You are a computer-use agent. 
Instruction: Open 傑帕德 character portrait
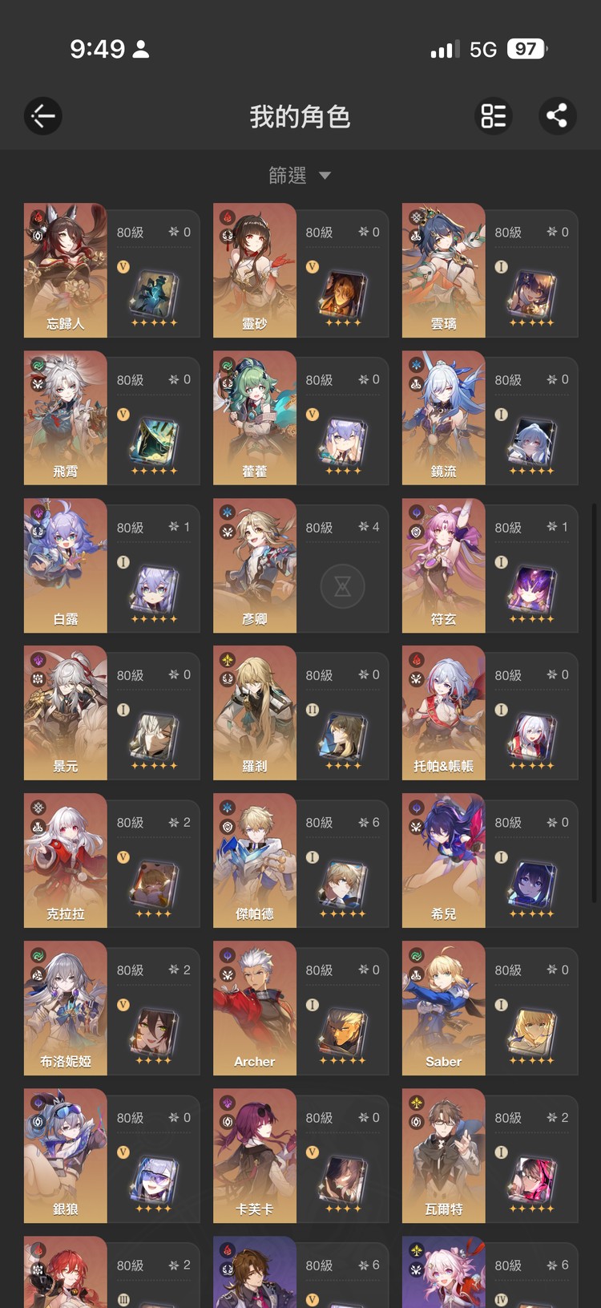tap(255, 861)
